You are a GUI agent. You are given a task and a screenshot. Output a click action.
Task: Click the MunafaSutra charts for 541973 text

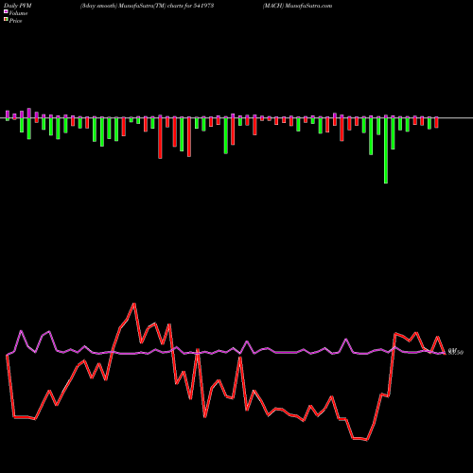pyautogui.click(x=147, y=6)
